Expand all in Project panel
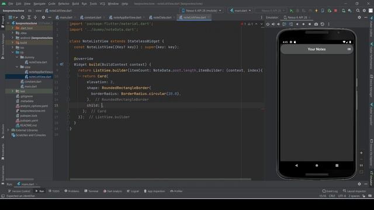374x210 pixels. click(29, 17)
